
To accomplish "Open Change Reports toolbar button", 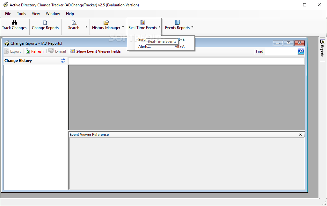I will pyautogui.click(x=45, y=25).
